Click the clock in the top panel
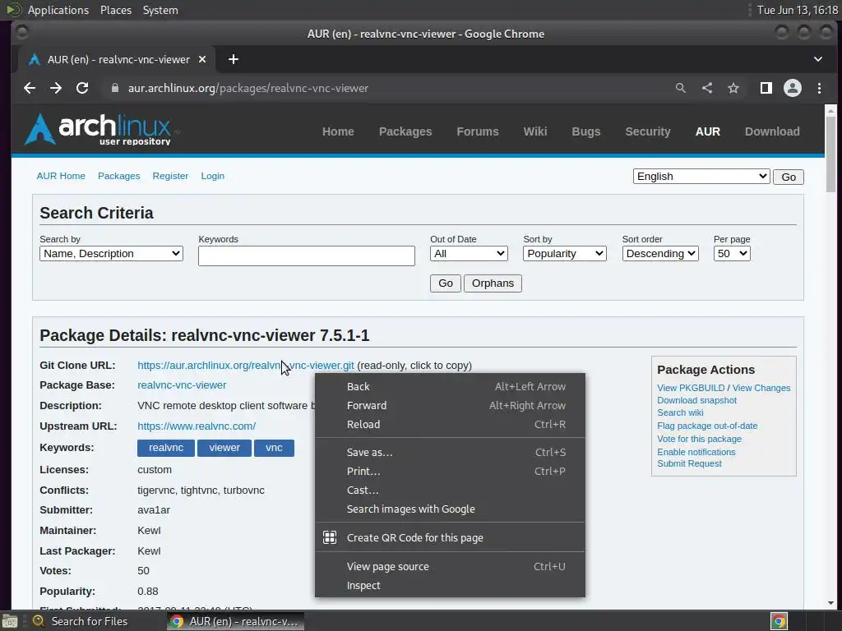Viewport: 842px width, 631px height. click(x=798, y=10)
